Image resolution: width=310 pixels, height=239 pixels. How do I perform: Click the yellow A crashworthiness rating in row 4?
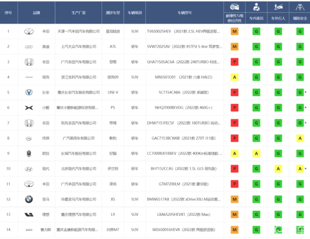point(234,77)
